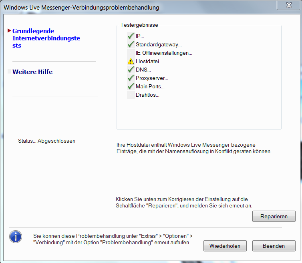This screenshot has width=302, height=263.
Task: Open Grundlegende Internetverbindungstests section
Action: (x=46, y=38)
